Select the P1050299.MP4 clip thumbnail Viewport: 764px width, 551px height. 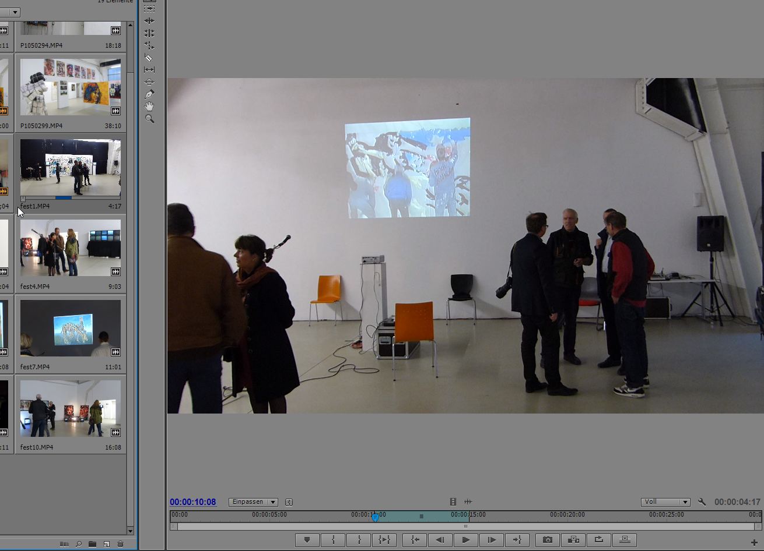[71, 87]
